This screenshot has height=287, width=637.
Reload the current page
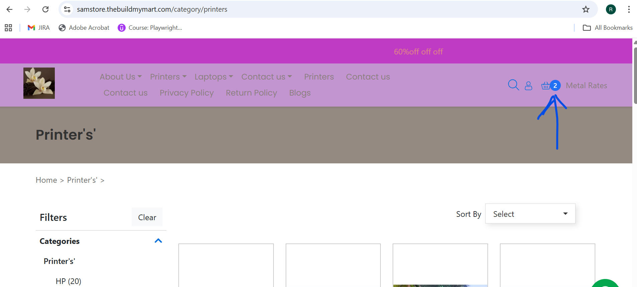coord(45,9)
